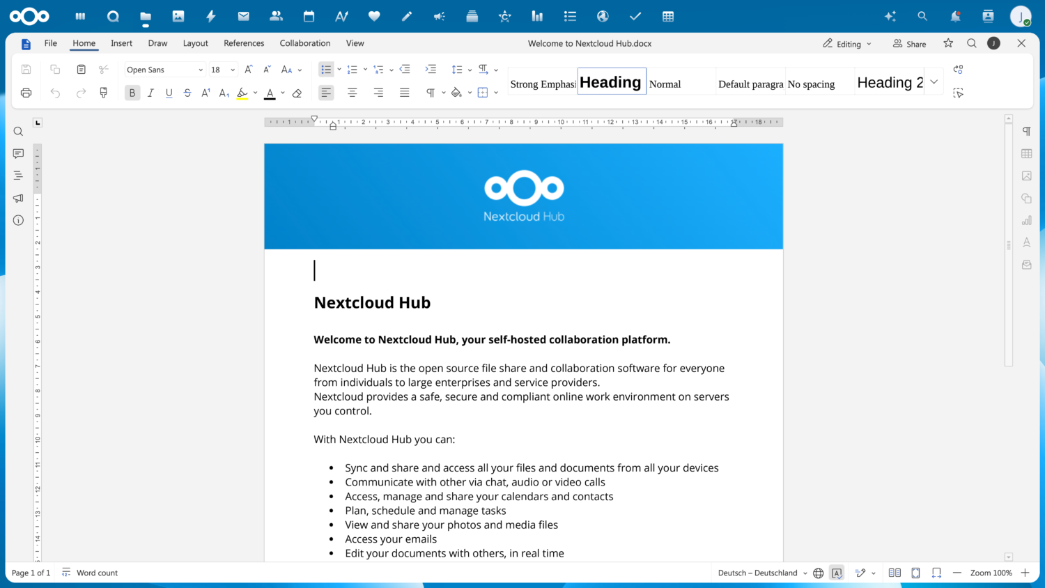Select the highlight color tool
This screenshot has height=588, width=1045.
(242, 93)
